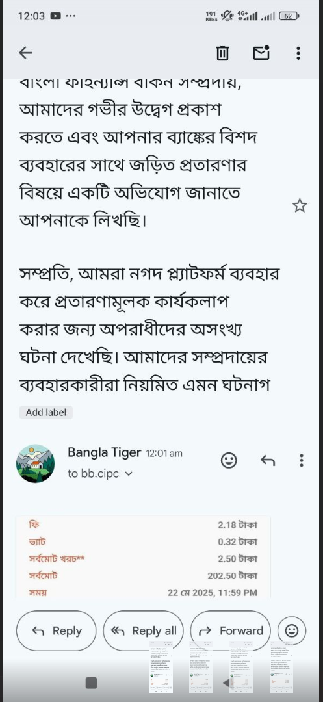Add label to the email
The height and width of the screenshot is (702, 323).
pos(46,412)
